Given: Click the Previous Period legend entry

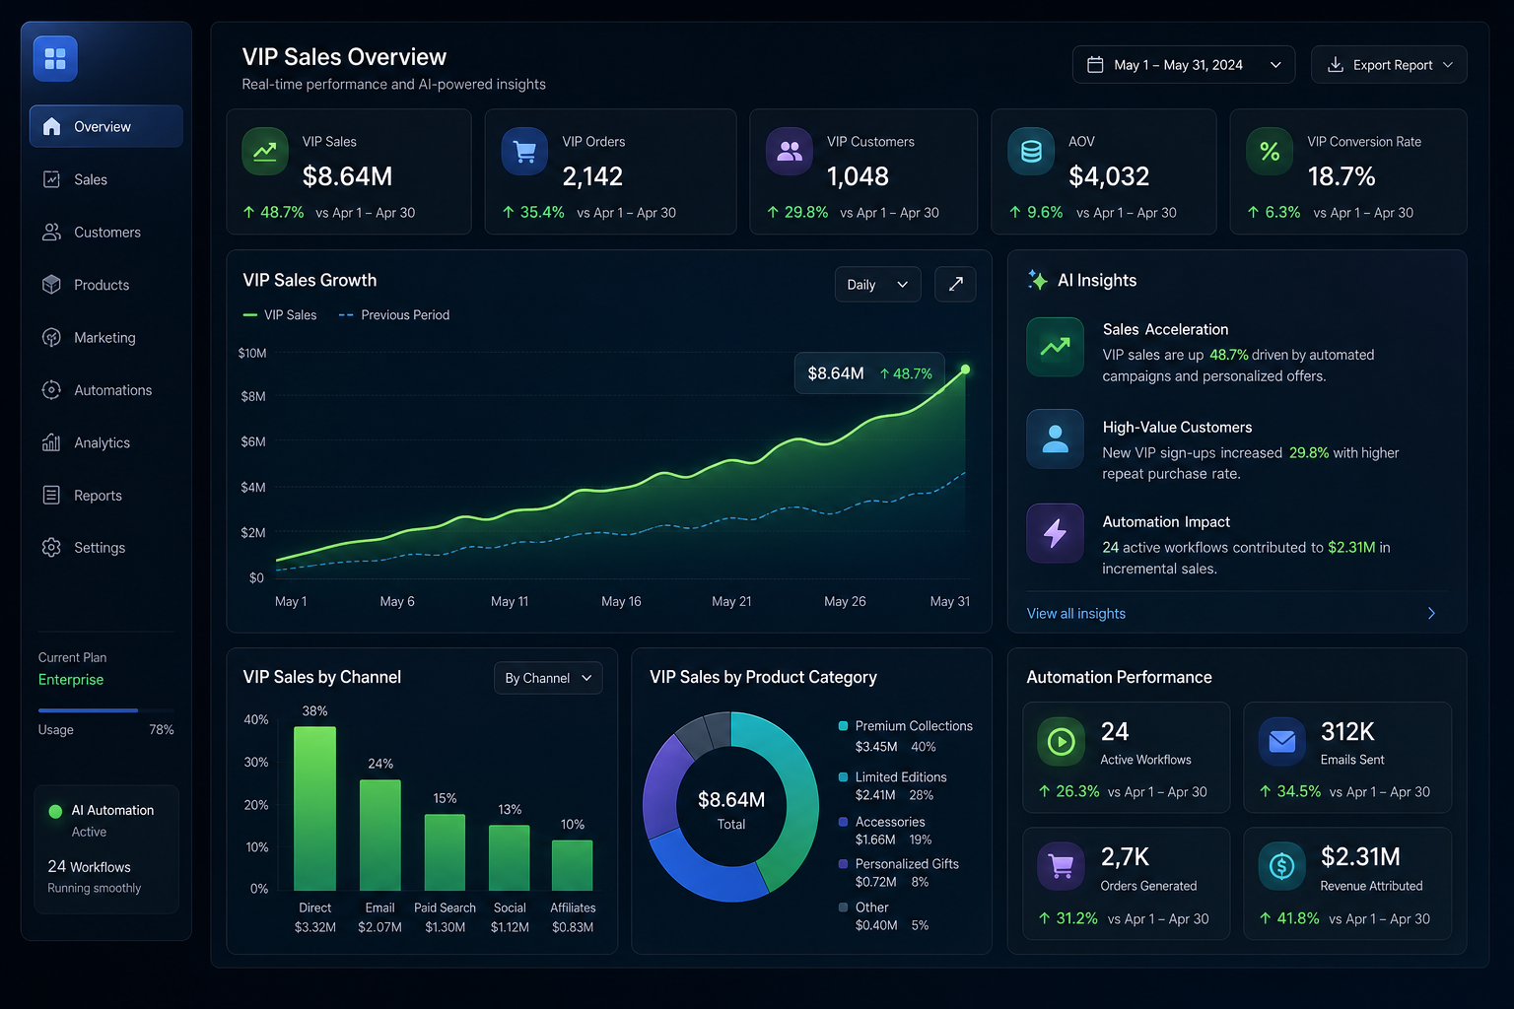Looking at the screenshot, I should pyautogui.click(x=394, y=315).
